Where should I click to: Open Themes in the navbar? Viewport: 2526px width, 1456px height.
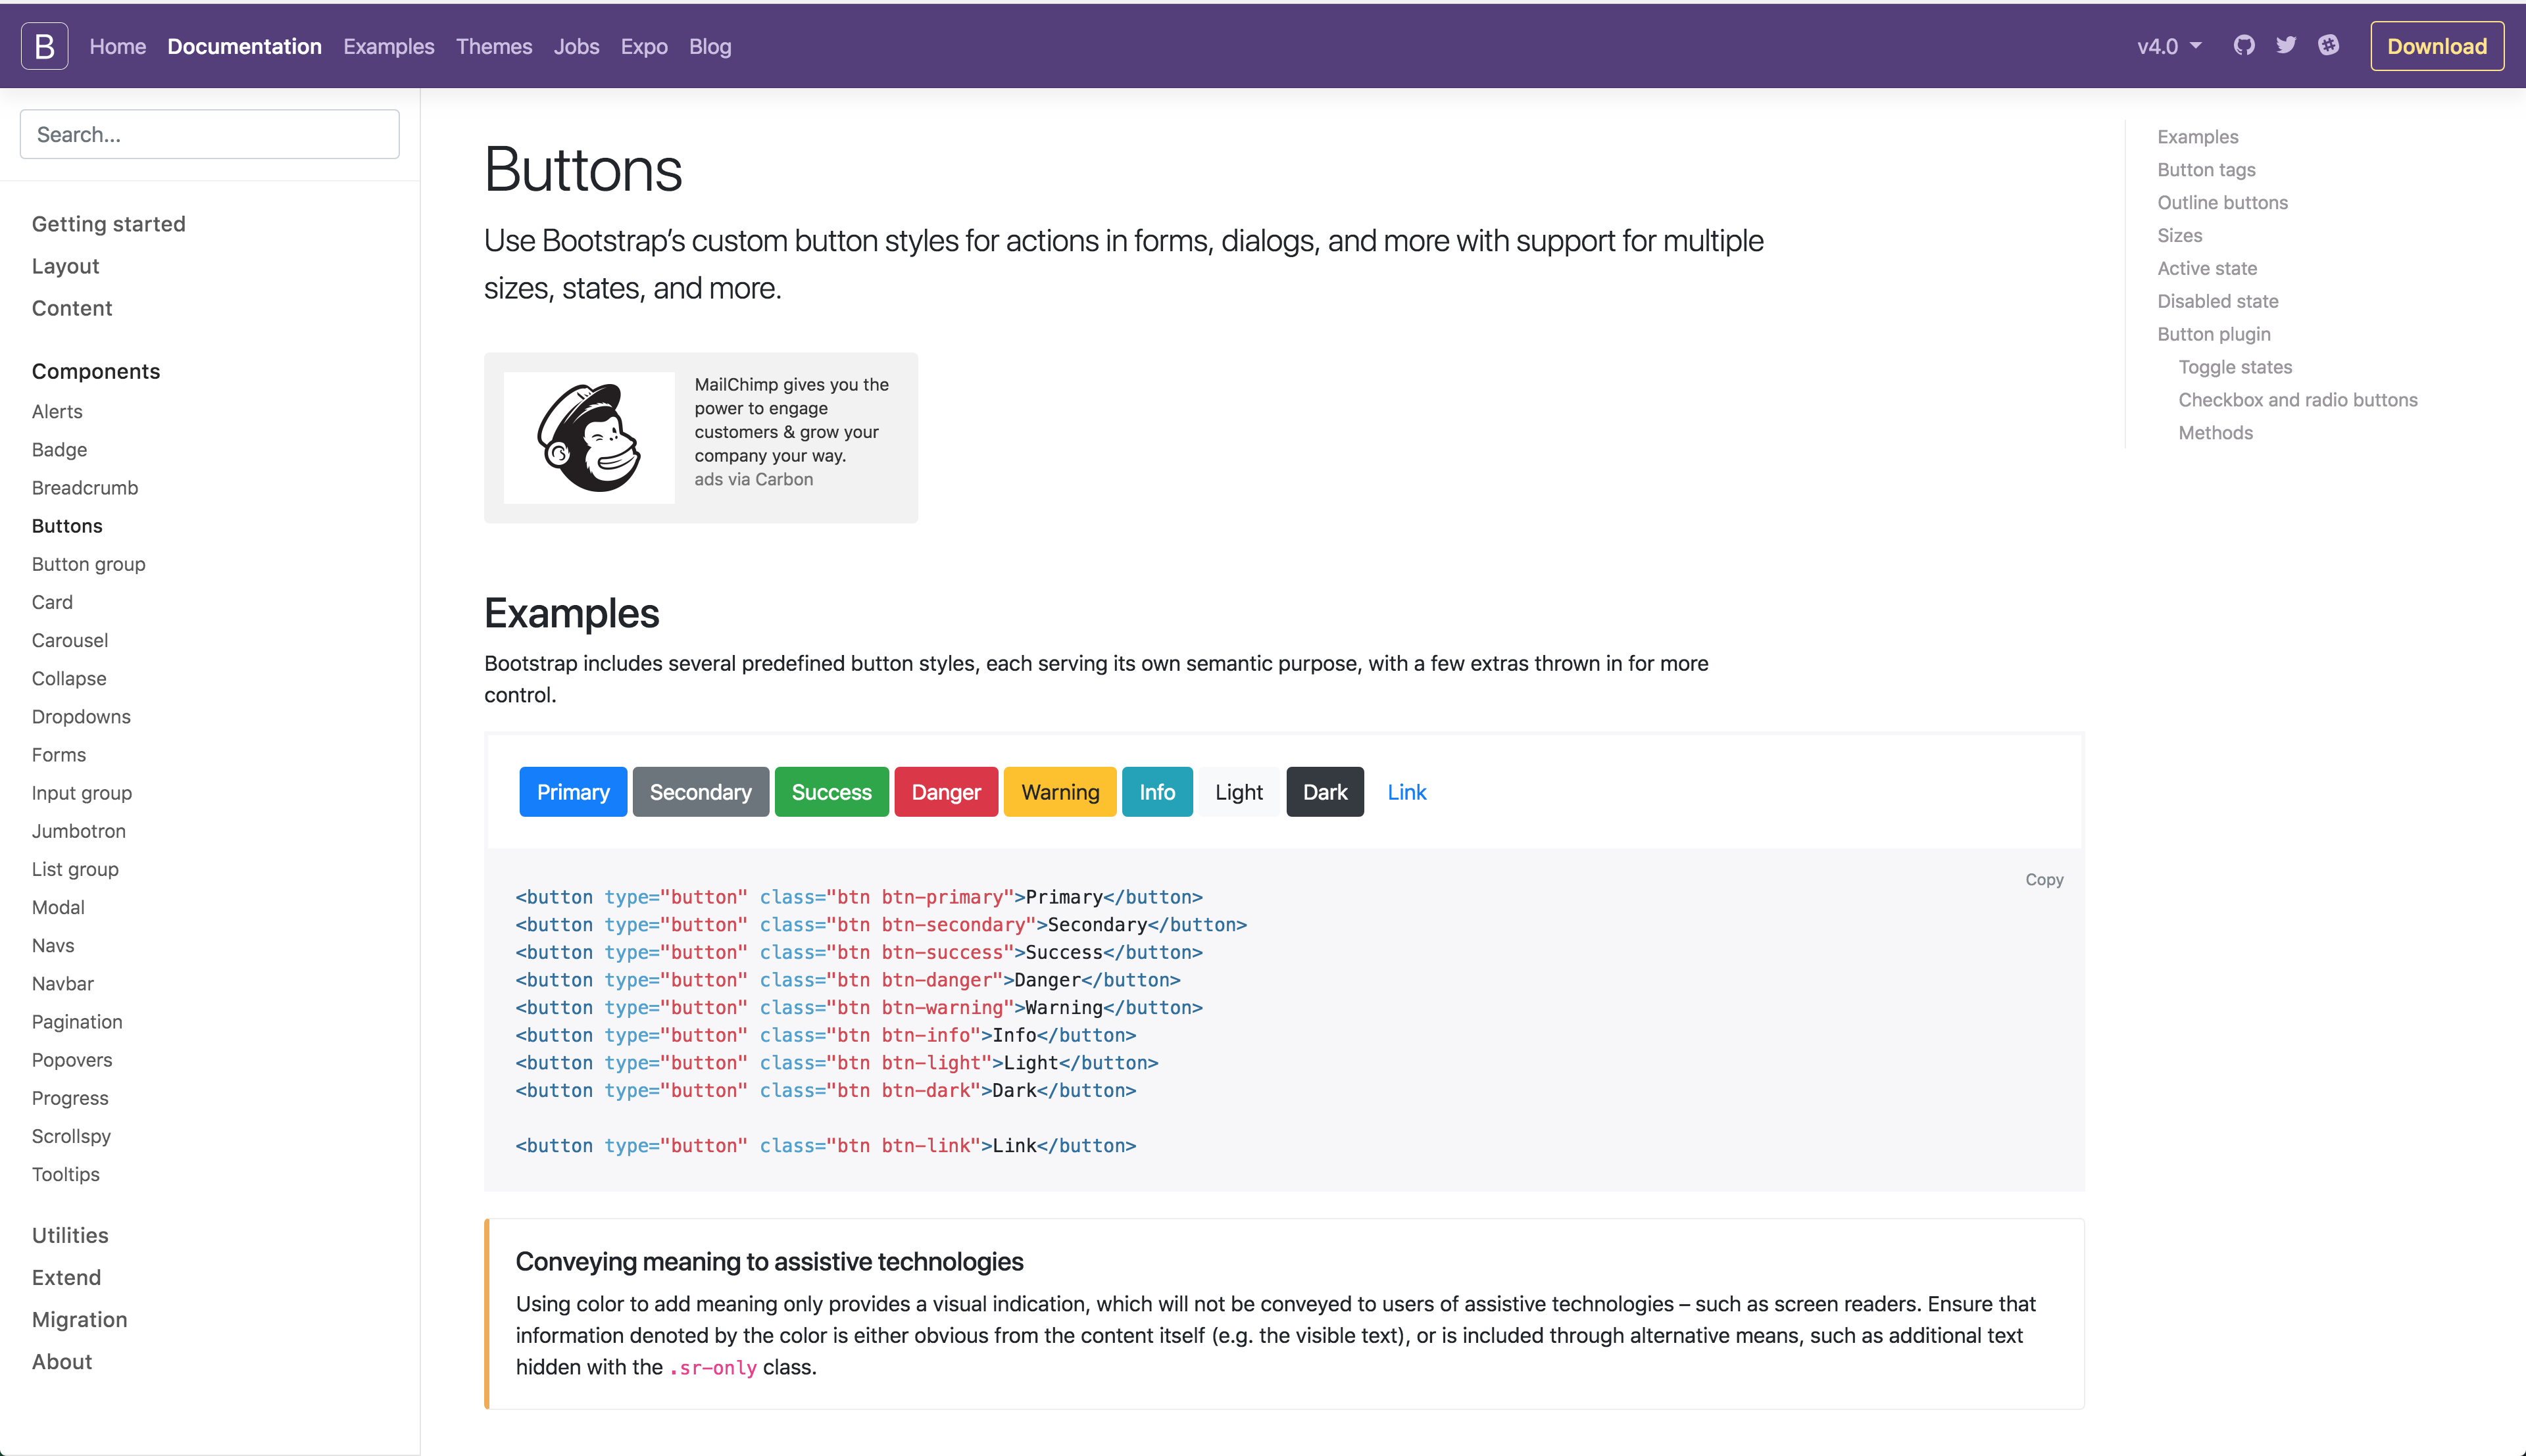[494, 46]
